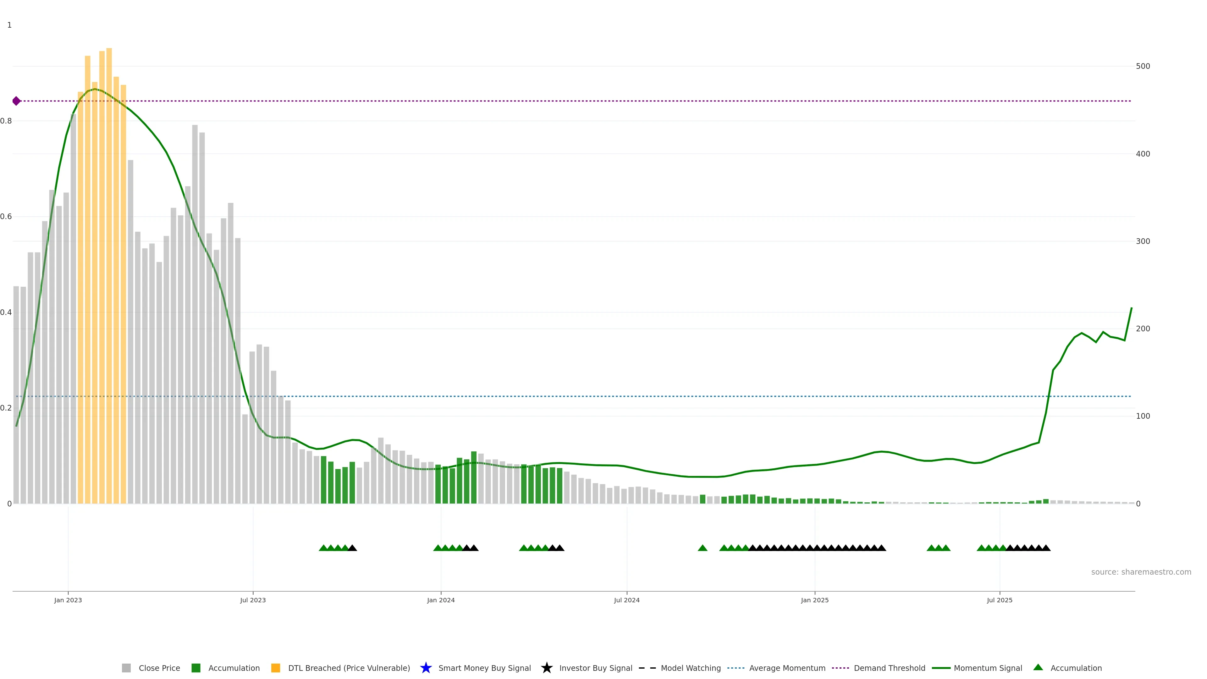Click the Model Watching dashed line icon
The image size is (1207, 679).
point(647,668)
